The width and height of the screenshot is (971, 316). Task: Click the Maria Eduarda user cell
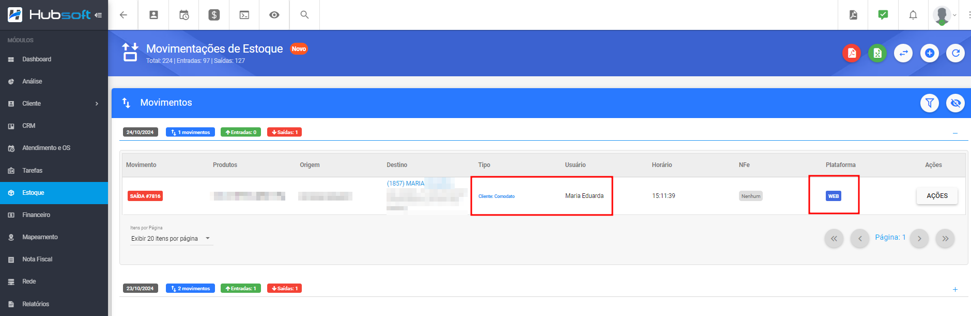[584, 196]
